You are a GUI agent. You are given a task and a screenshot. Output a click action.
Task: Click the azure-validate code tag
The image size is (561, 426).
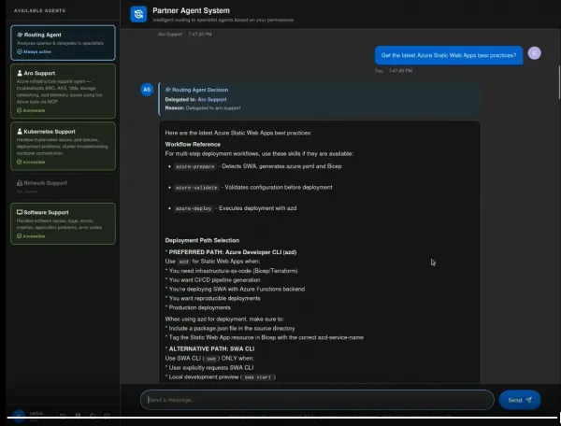(x=196, y=188)
